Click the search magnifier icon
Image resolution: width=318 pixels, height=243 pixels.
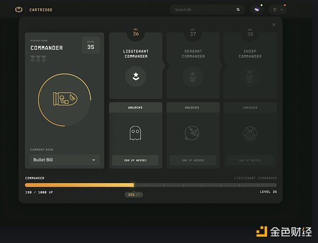tap(238, 10)
